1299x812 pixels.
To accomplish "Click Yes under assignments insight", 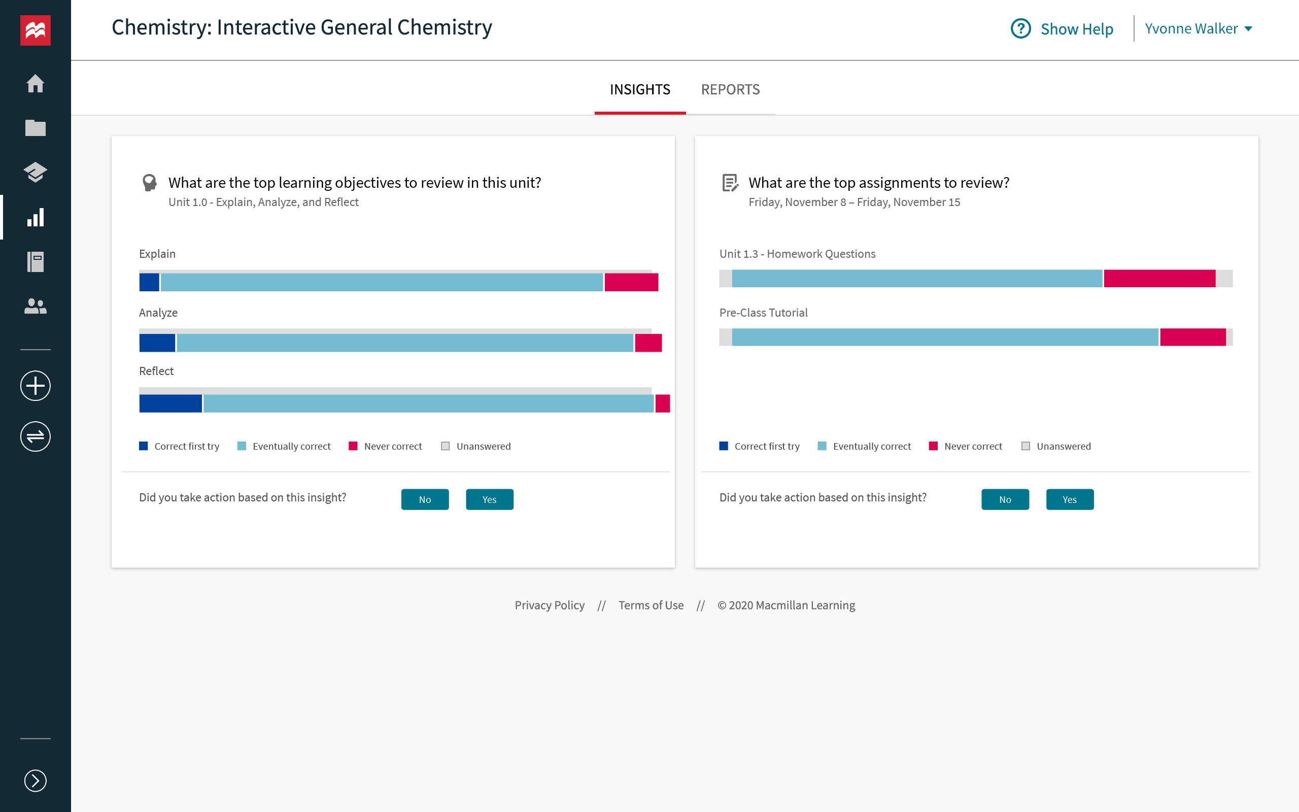I will click(x=1070, y=499).
